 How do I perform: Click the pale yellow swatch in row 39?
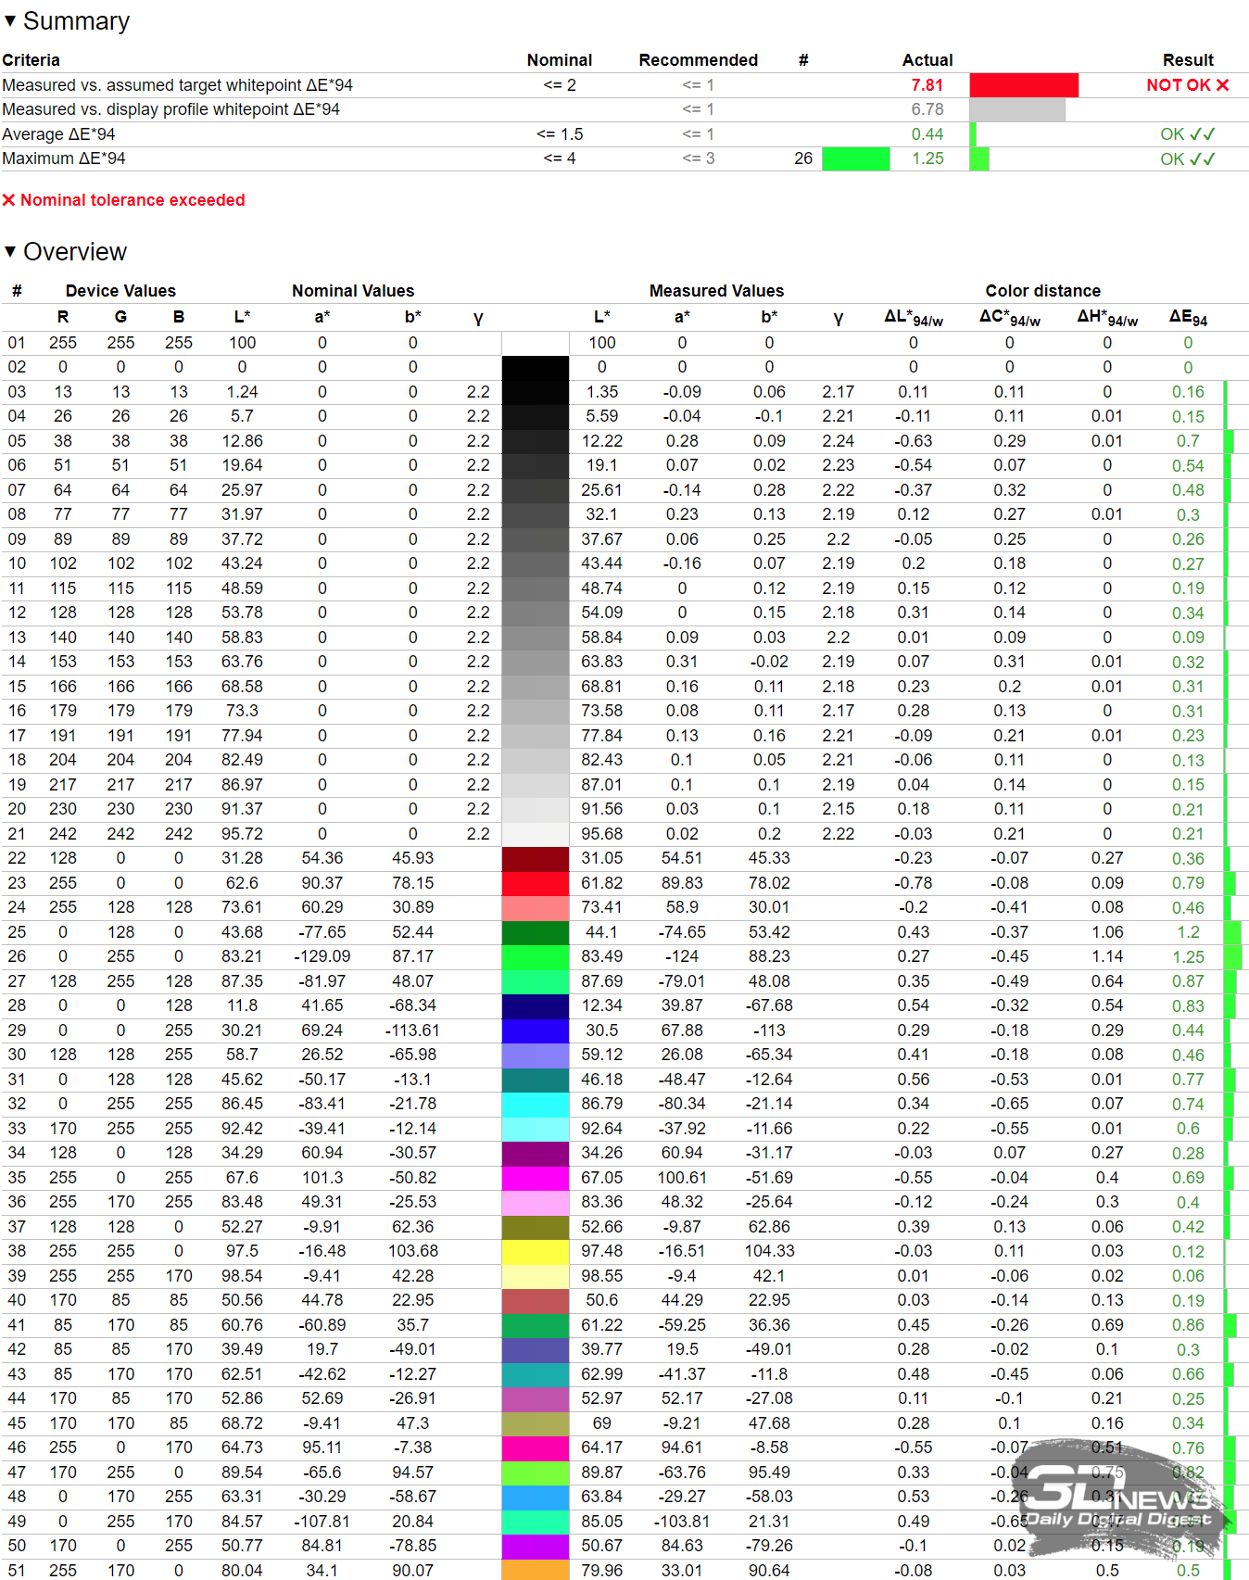(536, 1276)
